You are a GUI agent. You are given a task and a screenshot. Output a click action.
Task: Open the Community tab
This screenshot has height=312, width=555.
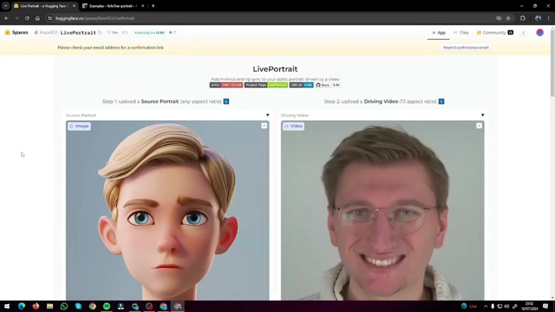click(495, 32)
